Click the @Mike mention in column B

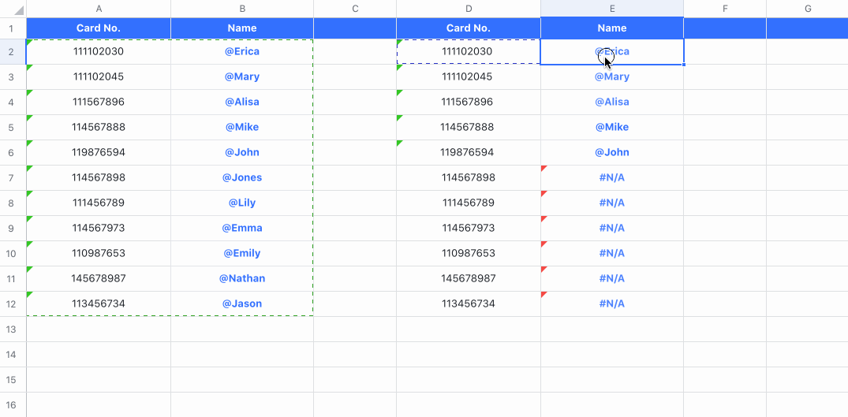coord(242,128)
